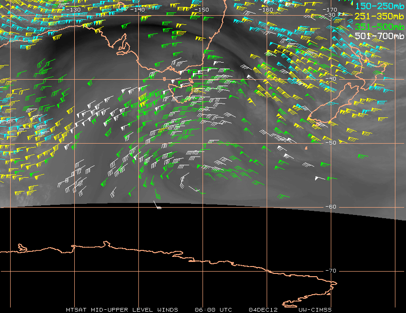Click the -60 latitude label
406x313 pixels.
click(331, 207)
